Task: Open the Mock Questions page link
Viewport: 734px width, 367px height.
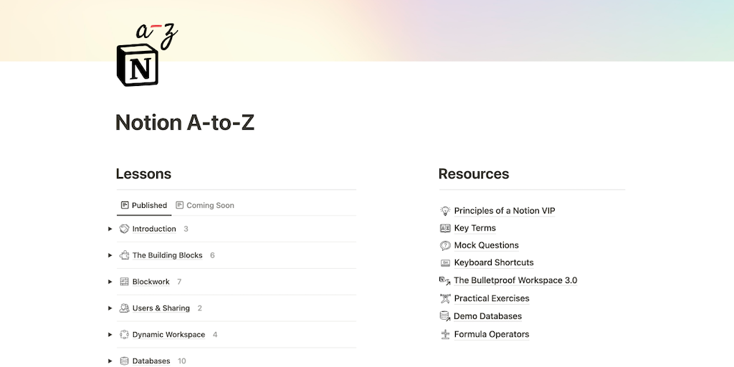Action: [486, 245]
